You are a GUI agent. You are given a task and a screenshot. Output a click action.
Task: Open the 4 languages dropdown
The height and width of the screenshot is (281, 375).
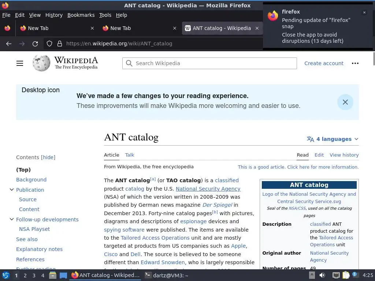coord(333,139)
